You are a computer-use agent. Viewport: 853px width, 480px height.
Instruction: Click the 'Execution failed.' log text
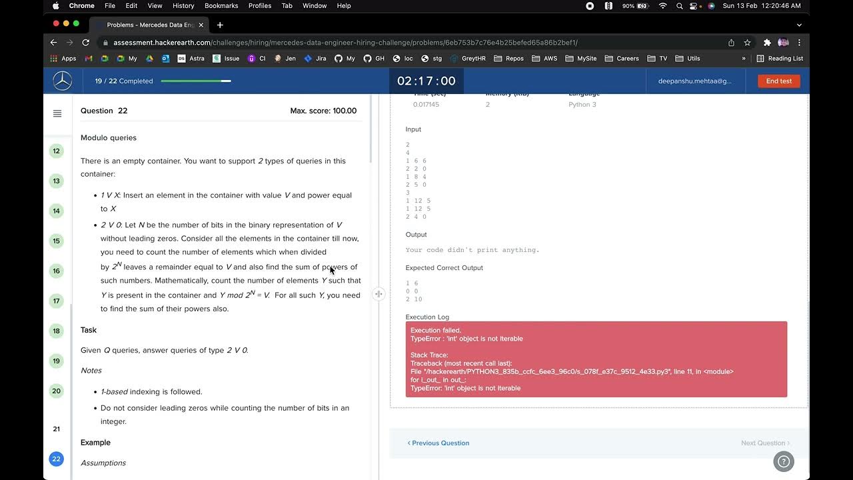436,330
